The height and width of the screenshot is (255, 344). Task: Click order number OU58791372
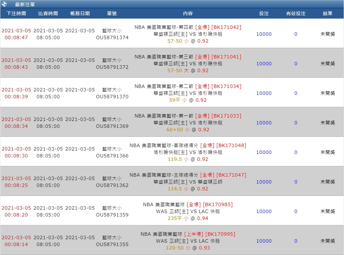pos(112,67)
